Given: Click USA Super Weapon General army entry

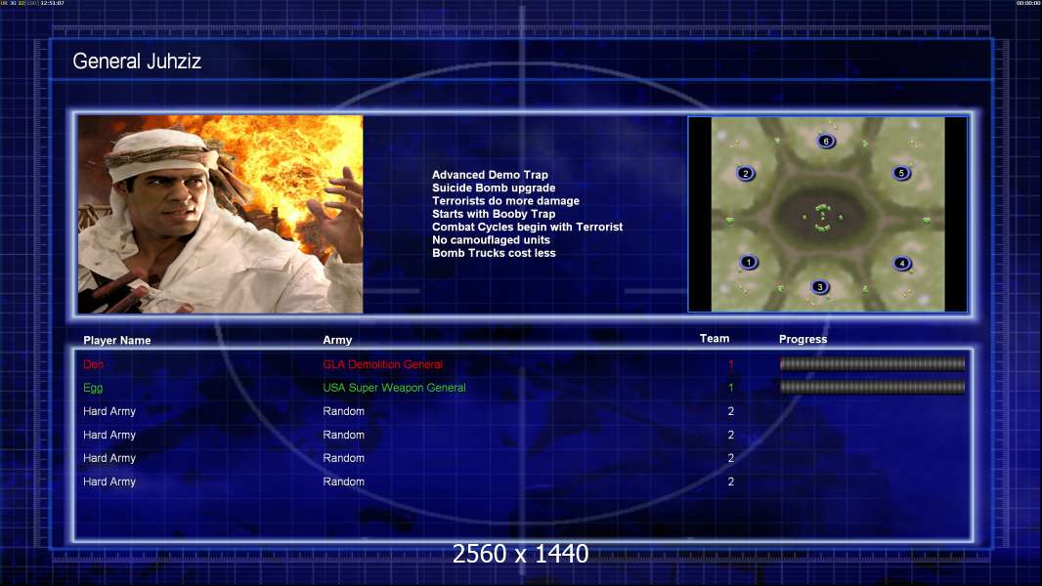Looking at the screenshot, I should click(x=394, y=388).
